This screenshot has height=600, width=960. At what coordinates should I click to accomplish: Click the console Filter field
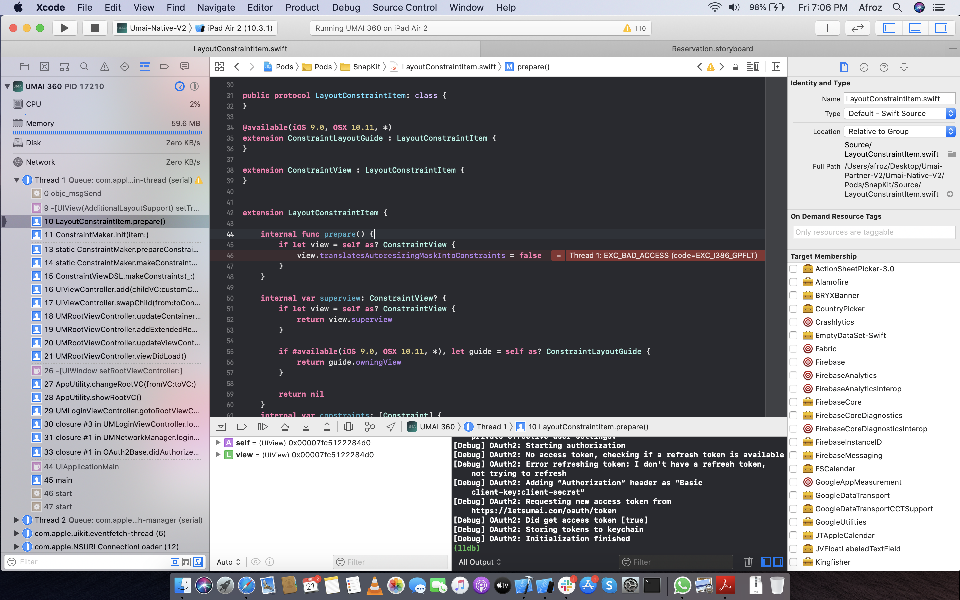coord(676,562)
